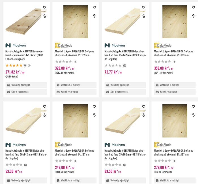The image size is (198, 184).
Task: Open MOELVEN furu obehandlat ekonomi 14x117mm title
Action: tap(24, 55)
